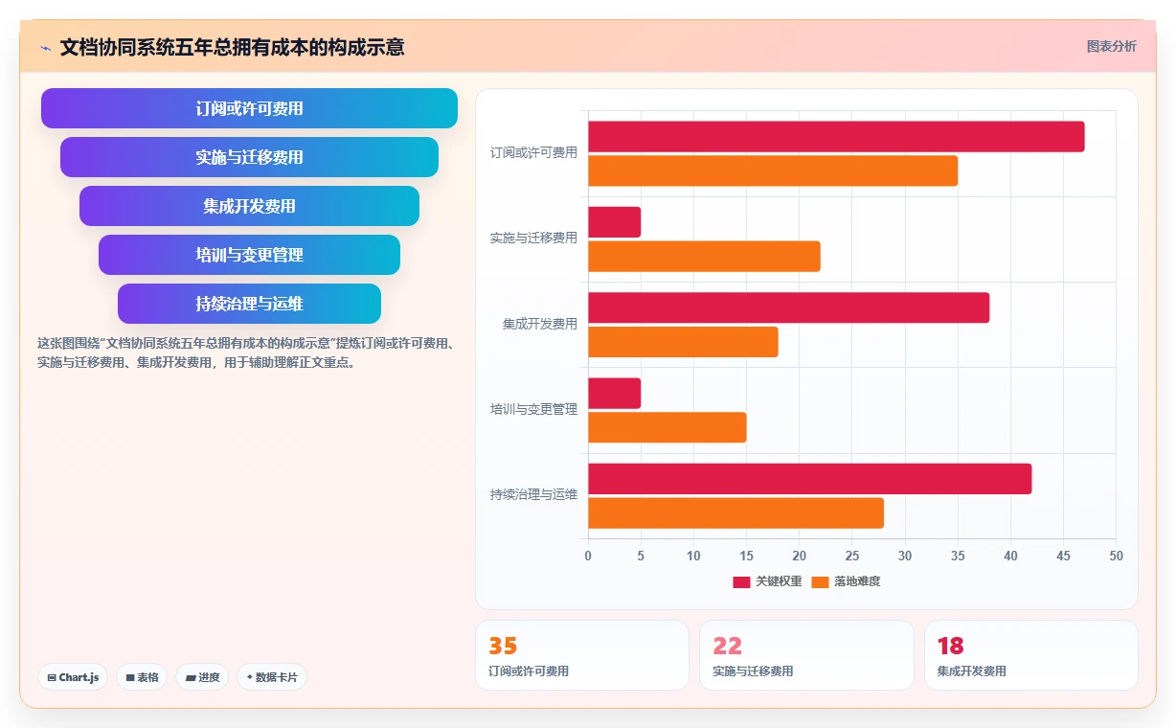Select the 订阅或许可费用 funnel stage
This screenshot has height=728, width=1176.
tap(249, 108)
